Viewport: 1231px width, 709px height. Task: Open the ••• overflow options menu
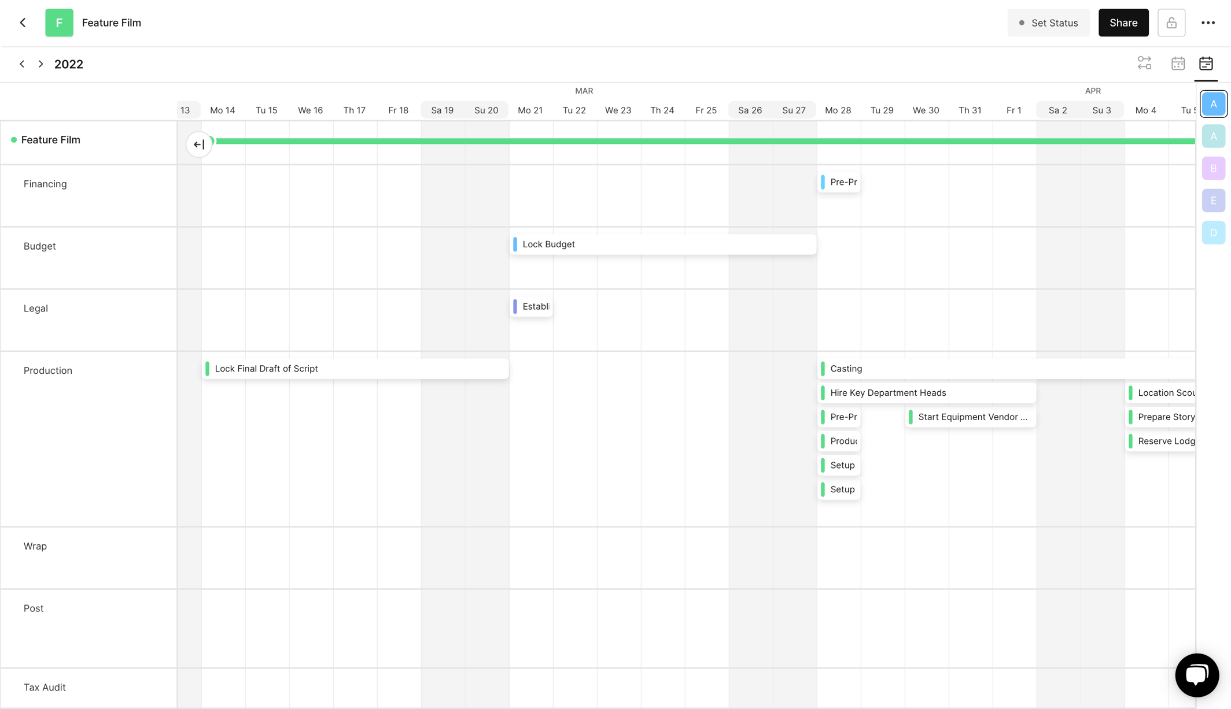(x=1208, y=23)
